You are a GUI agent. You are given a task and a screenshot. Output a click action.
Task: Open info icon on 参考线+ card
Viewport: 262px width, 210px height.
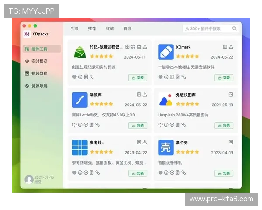point(80,172)
